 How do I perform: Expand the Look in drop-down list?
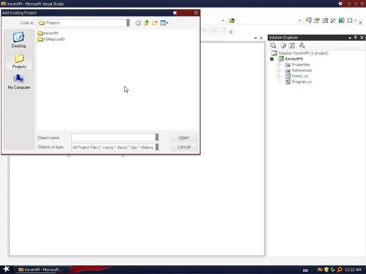click(128, 22)
